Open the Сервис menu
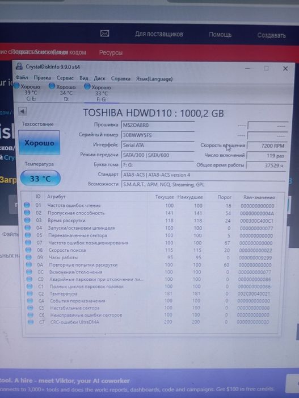 click(65, 78)
